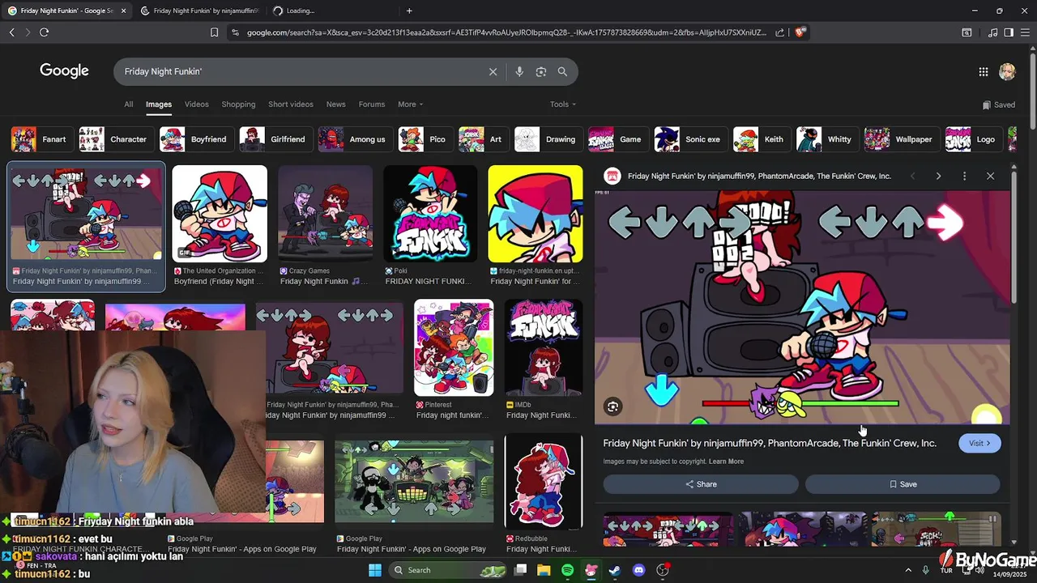Open Google Lens image search

coord(541,71)
